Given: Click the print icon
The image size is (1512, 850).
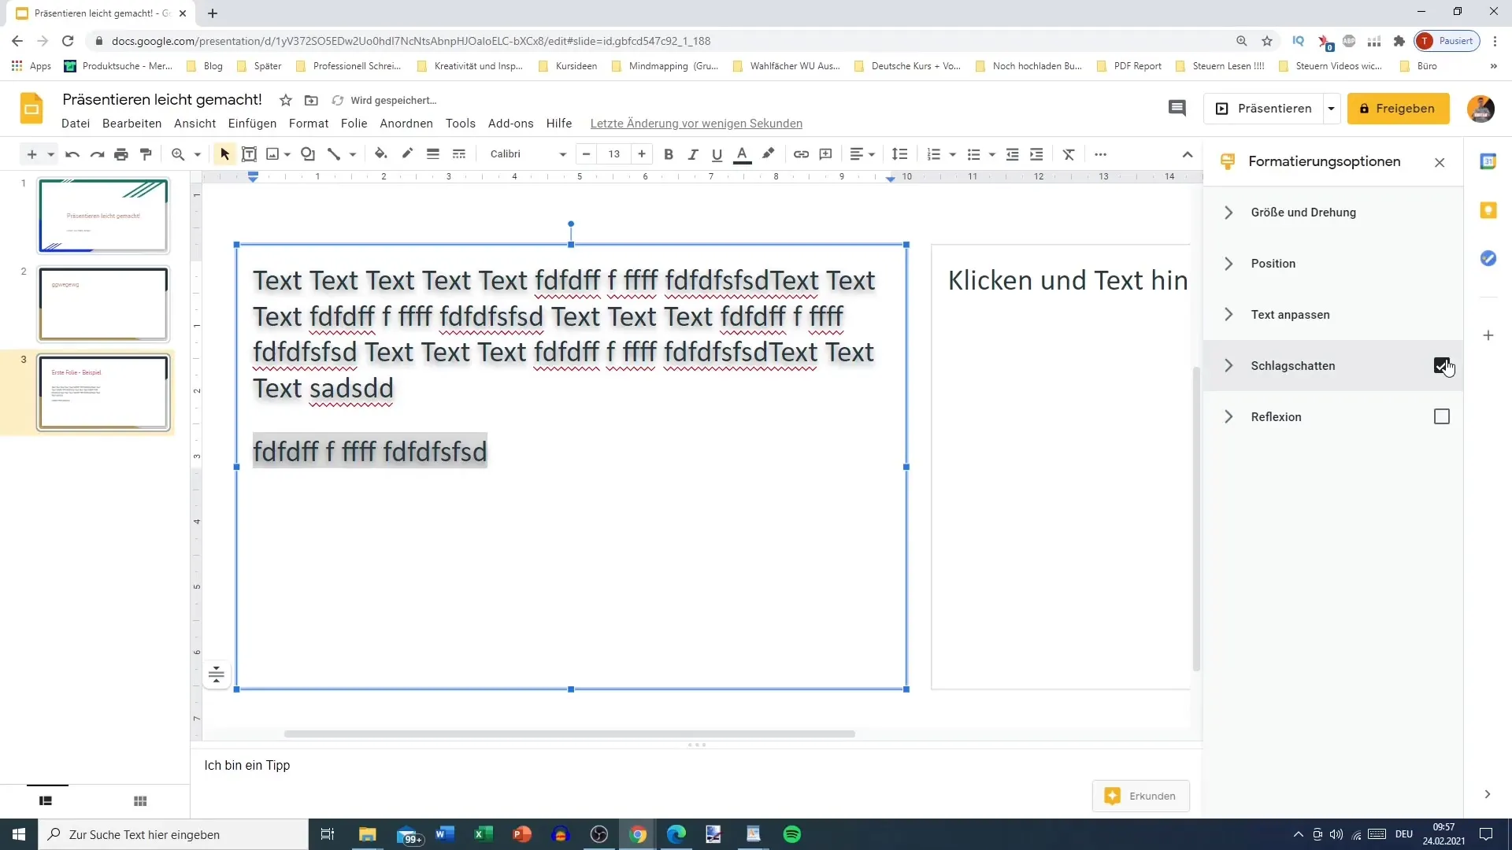Looking at the screenshot, I should point(121,154).
